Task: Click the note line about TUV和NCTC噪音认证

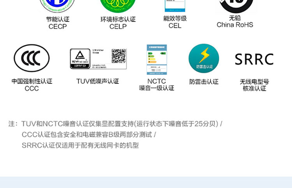Action: [x=115, y=124]
